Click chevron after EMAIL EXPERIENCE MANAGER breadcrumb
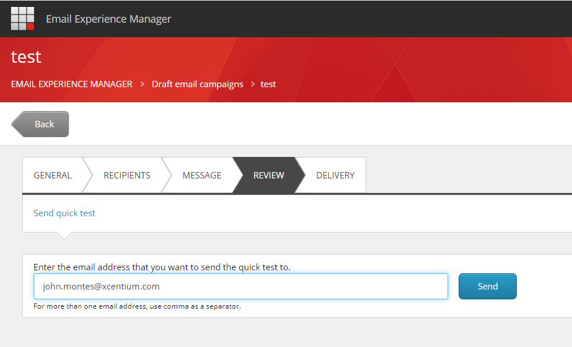 [142, 84]
